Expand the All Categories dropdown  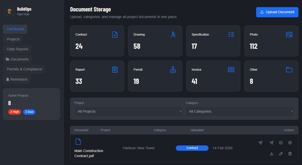(240, 111)
